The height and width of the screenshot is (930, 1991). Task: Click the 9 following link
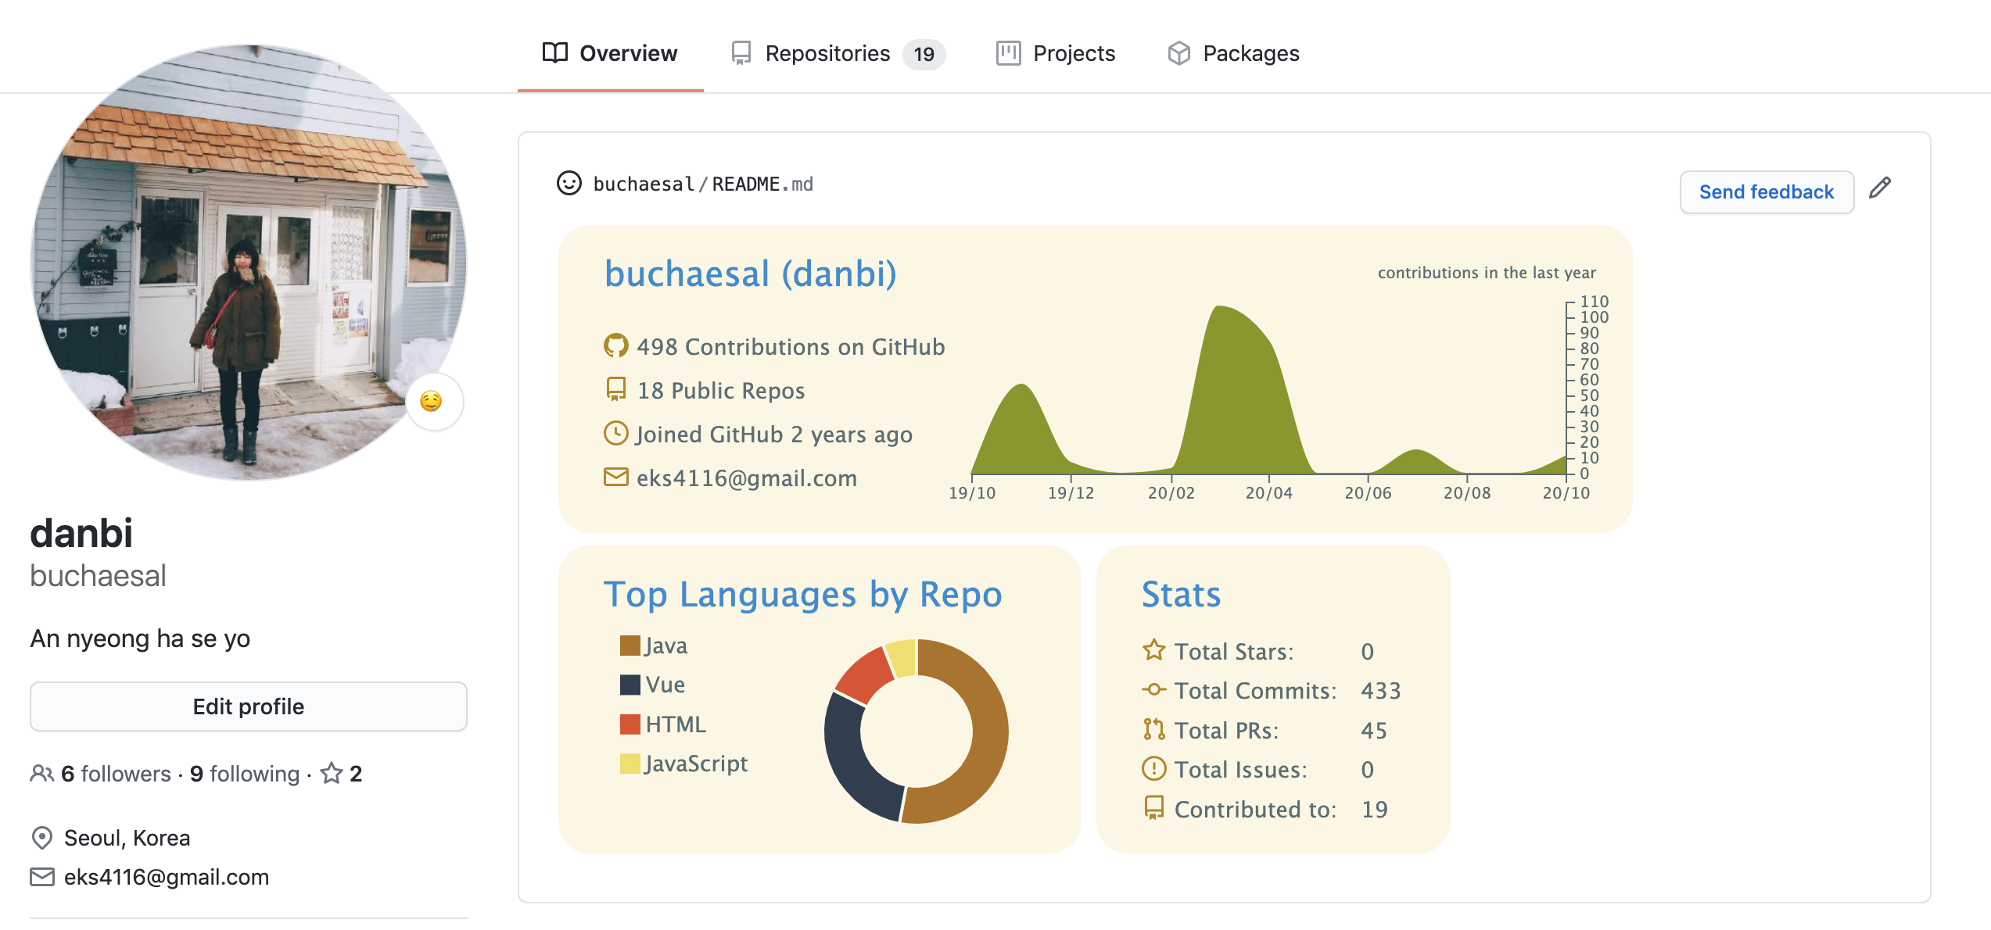(245, 774)
